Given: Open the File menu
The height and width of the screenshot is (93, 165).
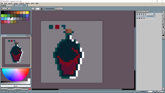Looking at the screenshot, I should click(2, 3).
